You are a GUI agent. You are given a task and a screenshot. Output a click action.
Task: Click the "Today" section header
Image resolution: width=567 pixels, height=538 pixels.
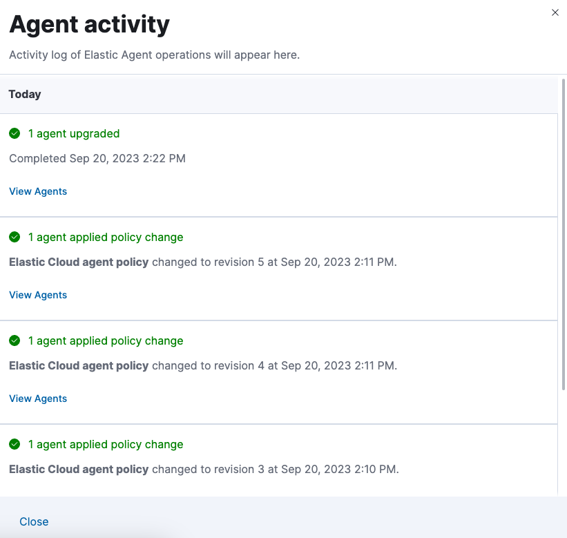[25, 94]
